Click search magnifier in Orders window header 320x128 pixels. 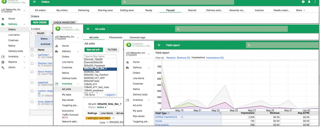pos(125,2)
